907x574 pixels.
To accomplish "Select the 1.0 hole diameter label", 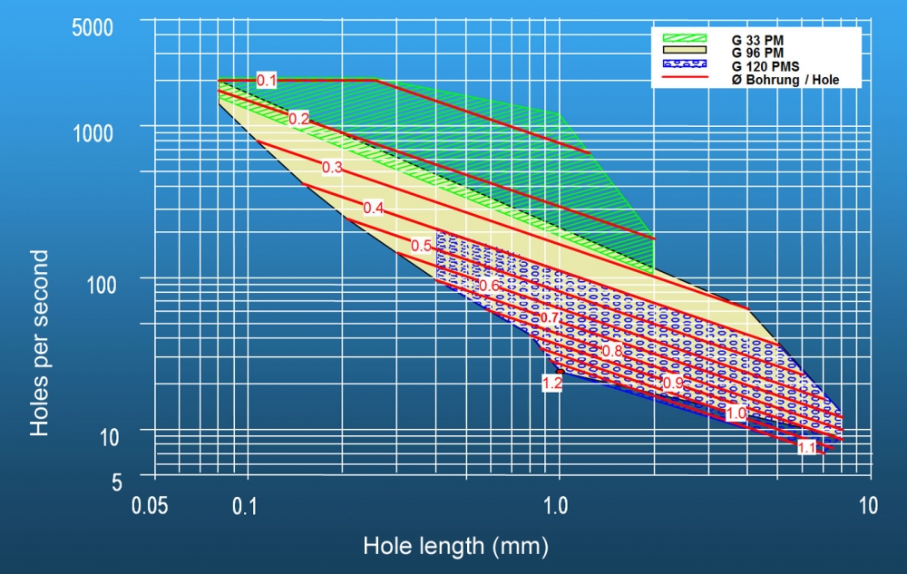I will 736,413.
